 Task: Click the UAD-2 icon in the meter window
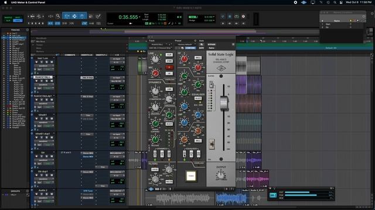[x=273, y=195]
